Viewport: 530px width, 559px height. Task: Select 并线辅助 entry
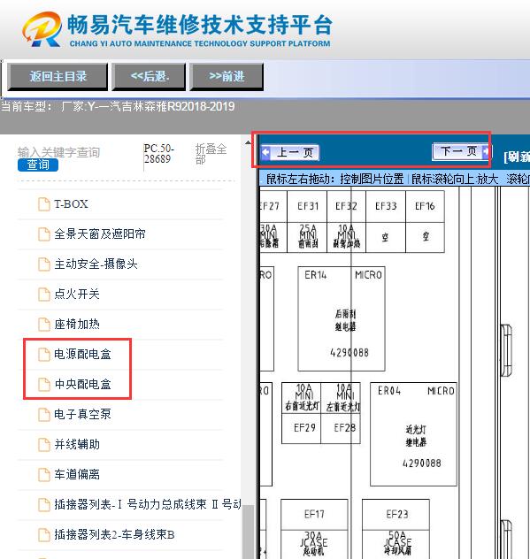(77, 444)
